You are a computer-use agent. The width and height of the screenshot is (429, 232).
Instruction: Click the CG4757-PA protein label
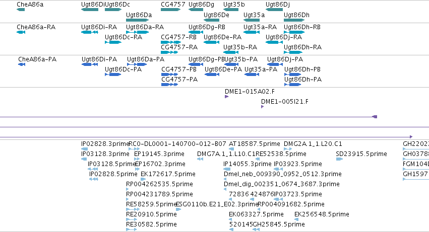click(x=179, y=80)
